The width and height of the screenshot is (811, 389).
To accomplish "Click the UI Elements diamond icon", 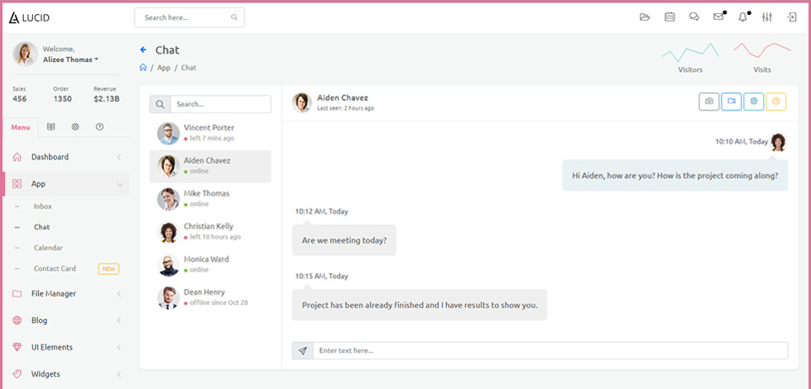I will (x=17, y=347).
